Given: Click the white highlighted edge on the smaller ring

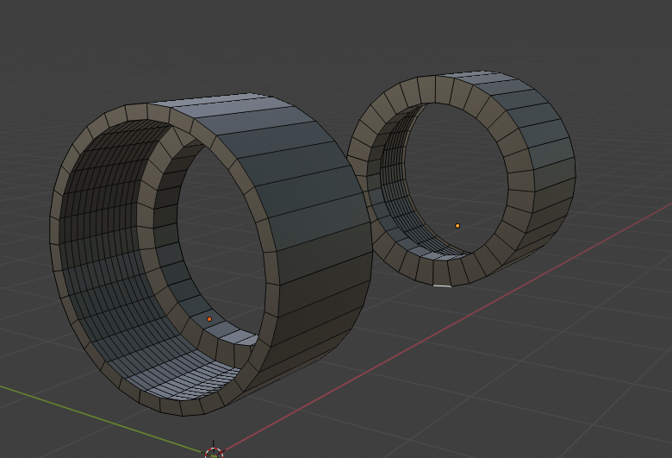Looking at the screenshot, I should point(442,285).
